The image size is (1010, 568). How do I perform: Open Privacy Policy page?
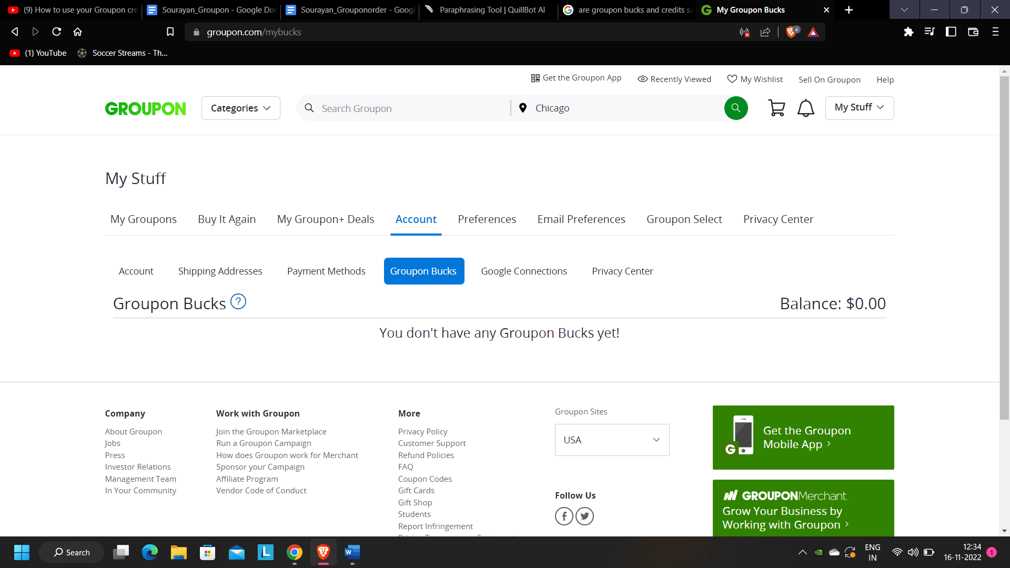tap(422, 431)
